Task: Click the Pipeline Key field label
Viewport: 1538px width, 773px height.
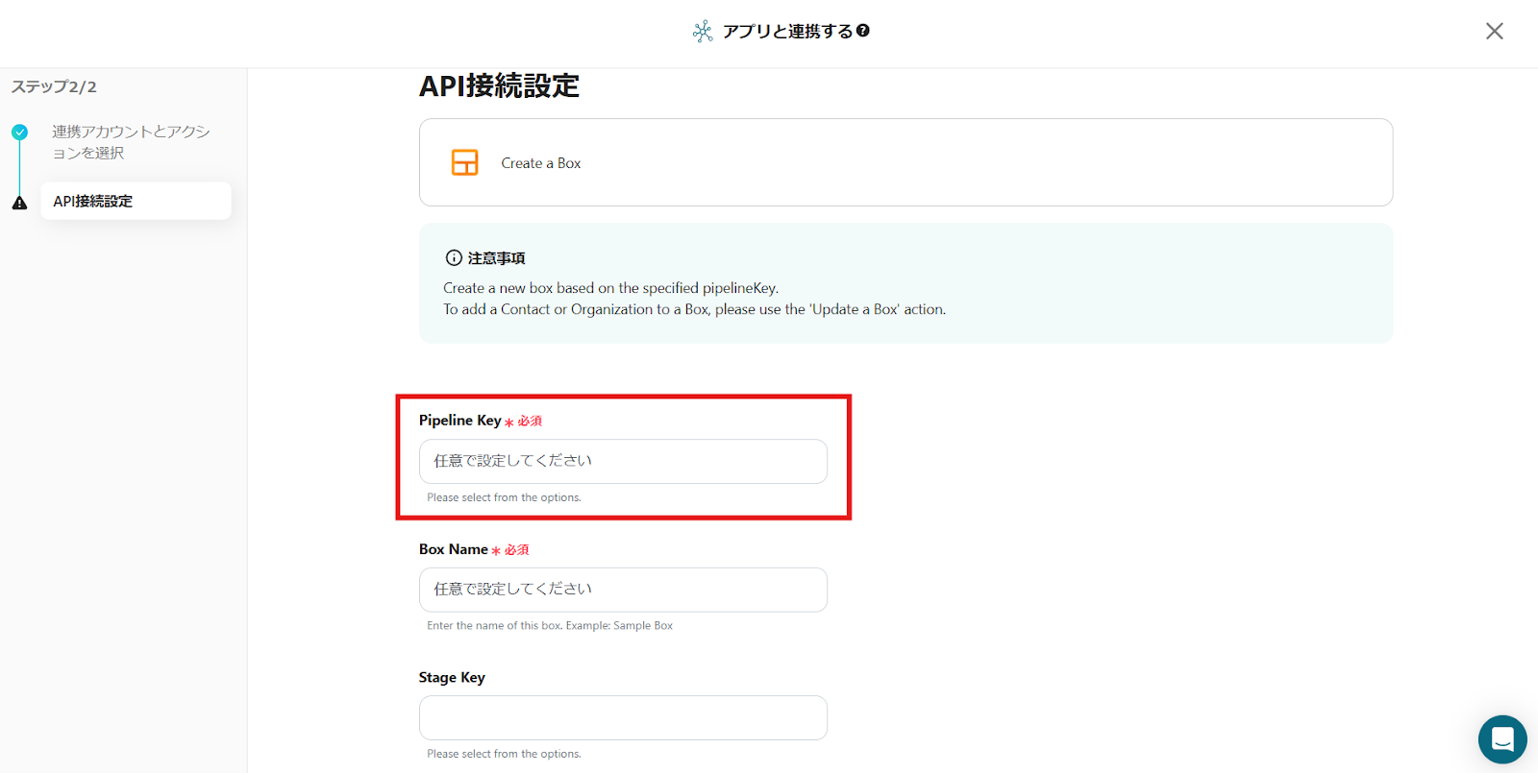Action: click(x=460, y=421)
